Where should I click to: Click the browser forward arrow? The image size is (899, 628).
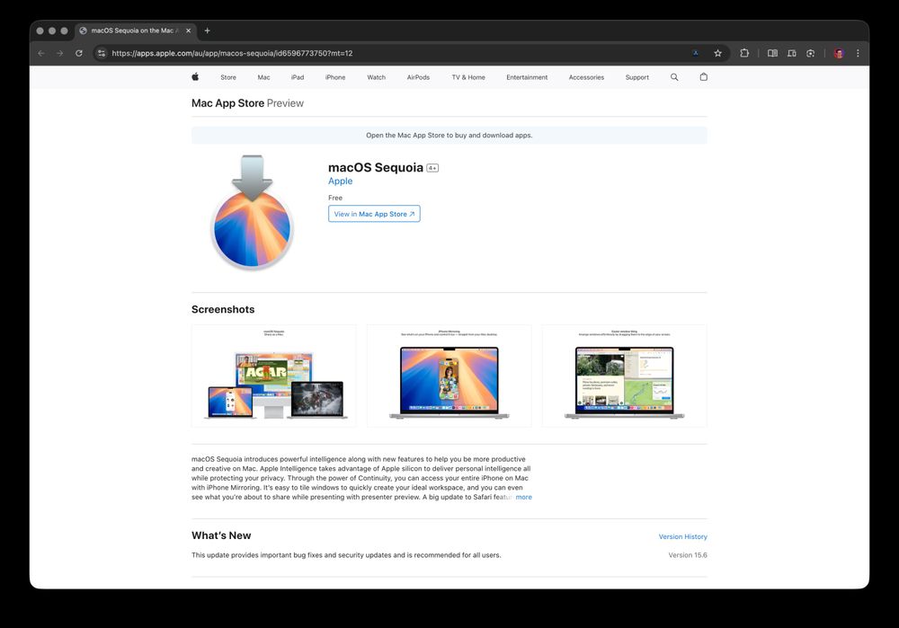pos(59,53)
